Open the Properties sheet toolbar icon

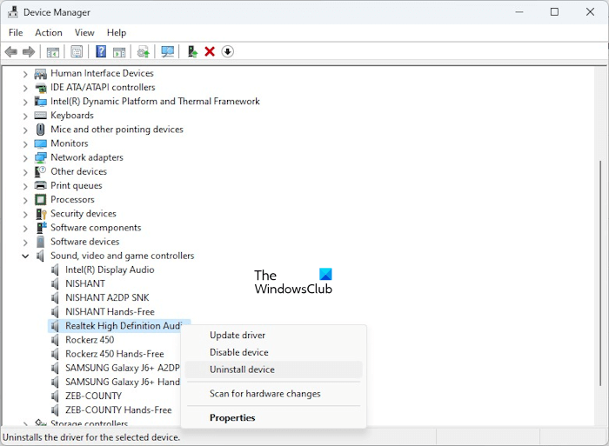coord(77,51)
